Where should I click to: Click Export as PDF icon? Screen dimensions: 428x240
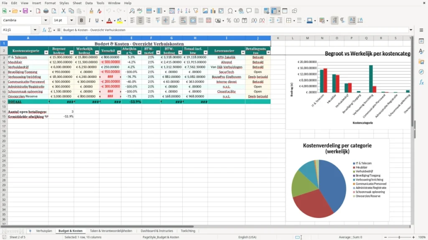(38, 11)
